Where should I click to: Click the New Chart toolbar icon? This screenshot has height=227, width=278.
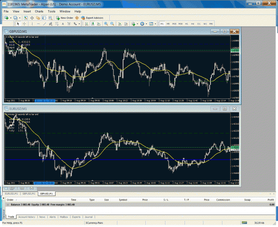(x=7, y=18)
